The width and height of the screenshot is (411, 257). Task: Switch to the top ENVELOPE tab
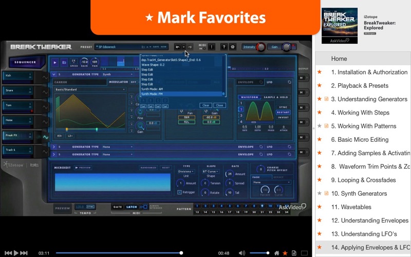(x=246, y=82)
